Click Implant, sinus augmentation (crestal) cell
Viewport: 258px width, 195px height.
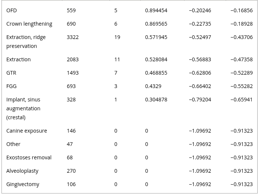(23, 108)
